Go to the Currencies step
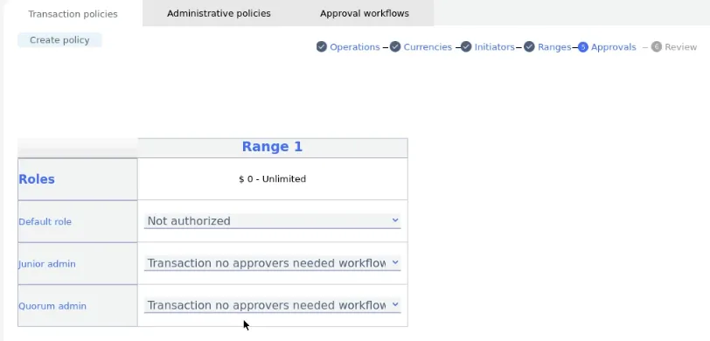Viewport: 710px width, 341px height. [428, 47]
